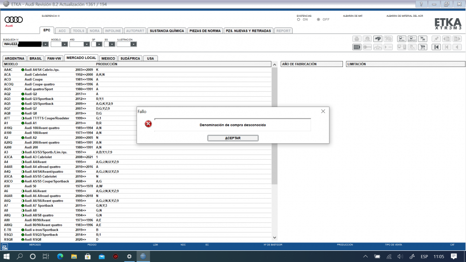Click the model list scroll-down arrow
This screenshot has height=262, width=466.
pos(274,238)
